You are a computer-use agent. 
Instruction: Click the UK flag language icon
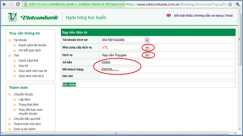click(x=169, y=15)
